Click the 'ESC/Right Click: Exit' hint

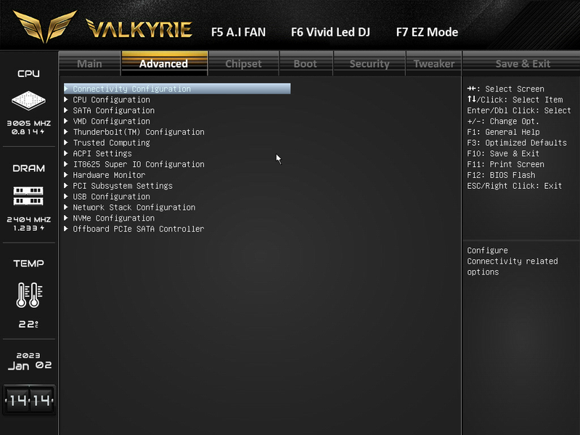(514, 186)
